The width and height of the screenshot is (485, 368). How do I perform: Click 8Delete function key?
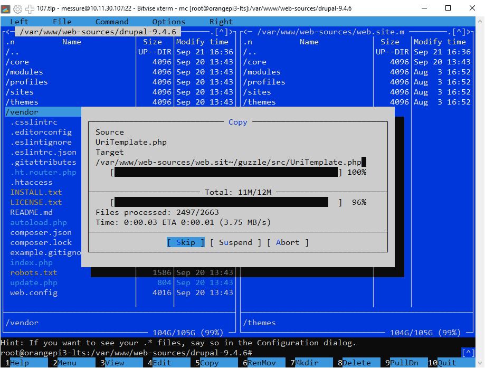click(356, 363)
